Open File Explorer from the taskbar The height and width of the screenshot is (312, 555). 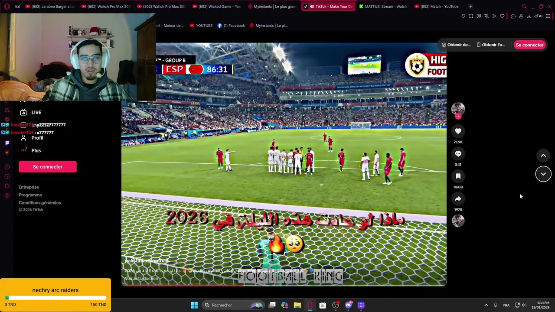tap(297, 305)
